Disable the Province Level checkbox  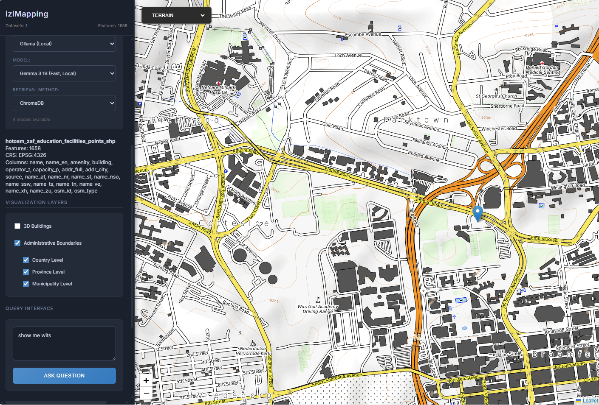click(26, 272)
